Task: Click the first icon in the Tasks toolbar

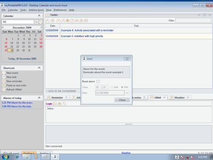Action: 47,20
